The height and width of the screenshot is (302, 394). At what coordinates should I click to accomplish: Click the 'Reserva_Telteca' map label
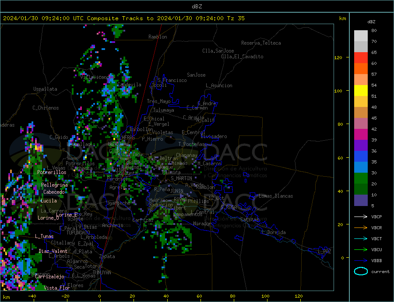[x=261, y=43]
